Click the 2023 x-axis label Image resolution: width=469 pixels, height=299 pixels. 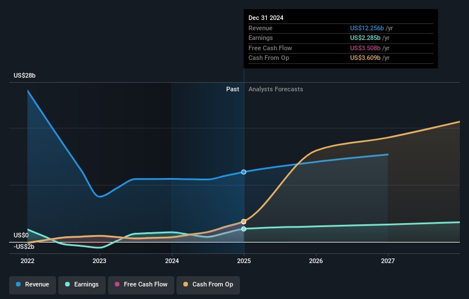click(x=99, y=261)
